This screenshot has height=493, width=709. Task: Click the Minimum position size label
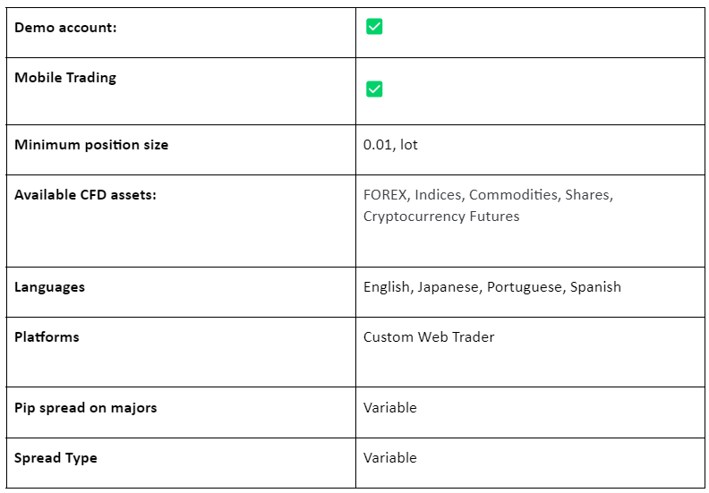click(x=91, y=145)
